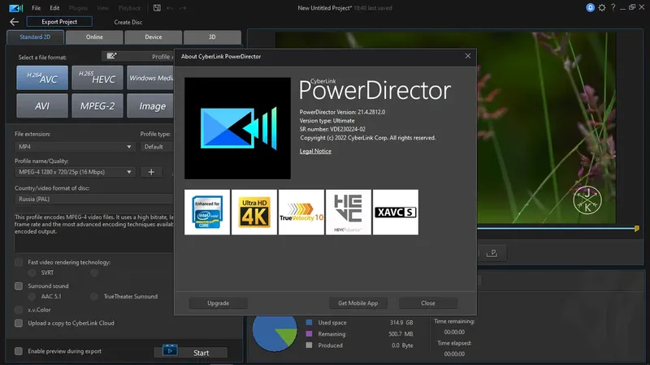Click the large PowerDirector logo image
The image size is (650, 365).
click(237, 128)
